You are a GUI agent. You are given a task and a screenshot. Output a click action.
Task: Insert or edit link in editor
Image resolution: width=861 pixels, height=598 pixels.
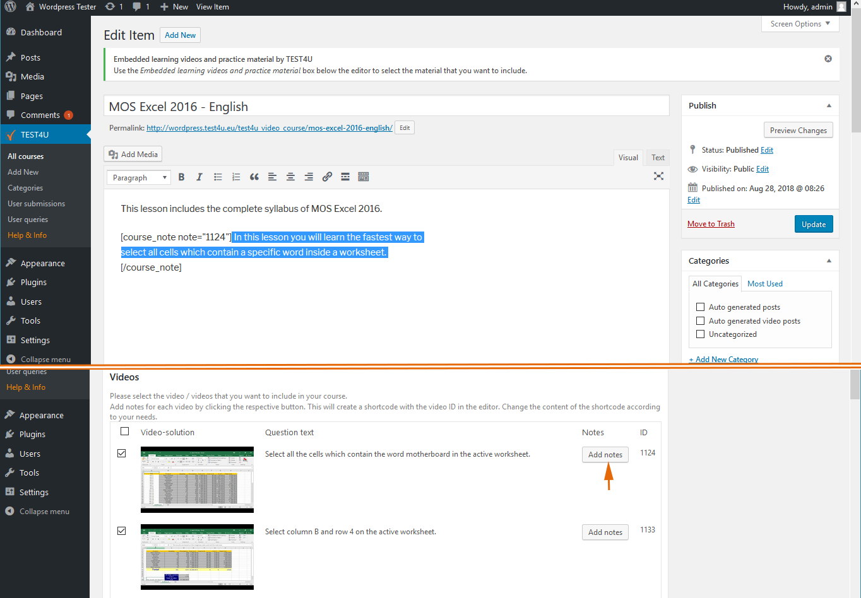coord(327,177)
